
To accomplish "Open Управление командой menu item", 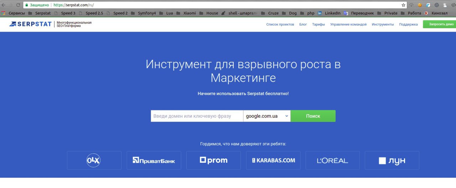I will pyautogui.click(x=348, y=25).
